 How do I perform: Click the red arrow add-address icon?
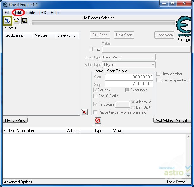(84, 112)
